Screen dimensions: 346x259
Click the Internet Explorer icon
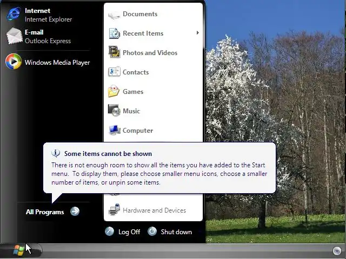point(14,15)
